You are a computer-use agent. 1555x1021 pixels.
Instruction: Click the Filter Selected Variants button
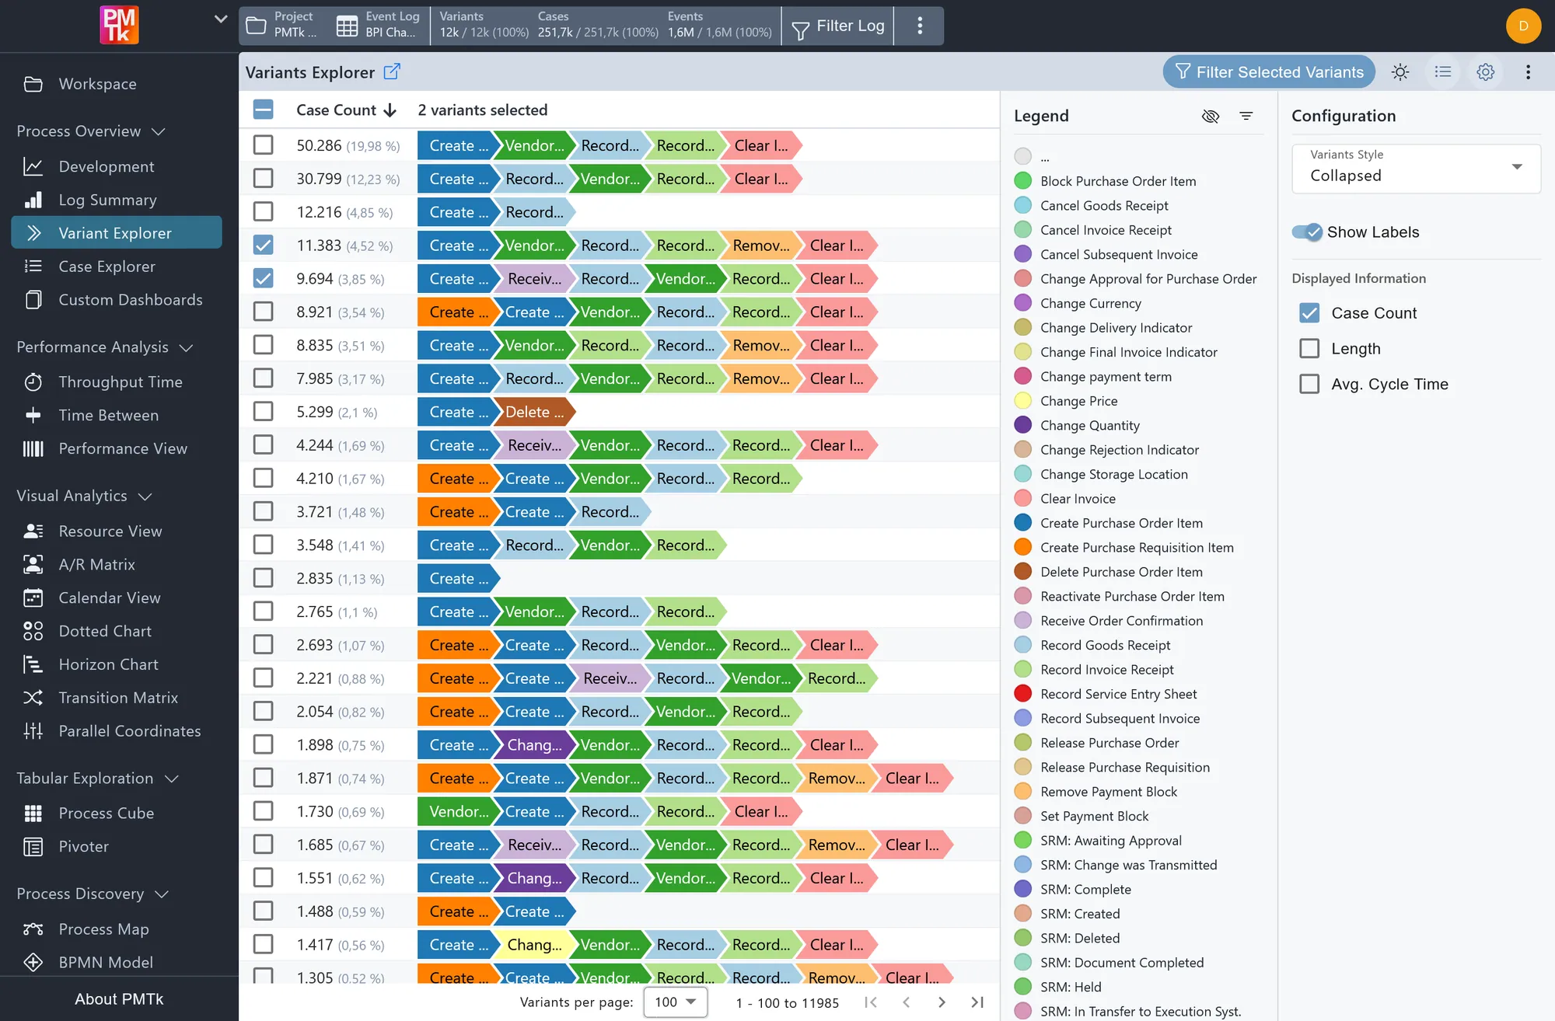[1269, 72]
